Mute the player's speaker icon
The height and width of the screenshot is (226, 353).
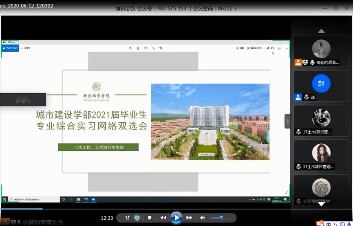[x=203, y=218]
